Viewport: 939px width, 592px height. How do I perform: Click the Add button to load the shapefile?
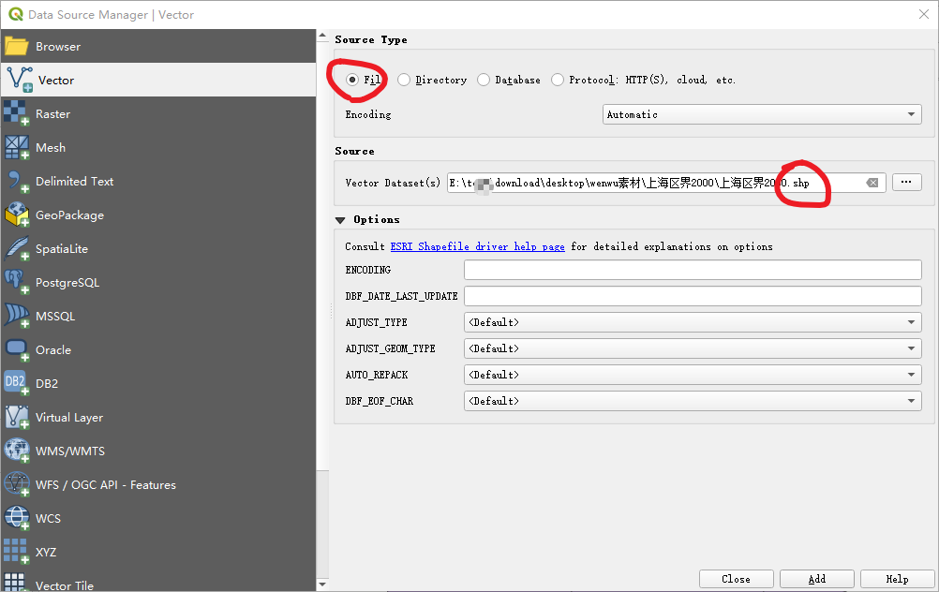coord(816,578)
